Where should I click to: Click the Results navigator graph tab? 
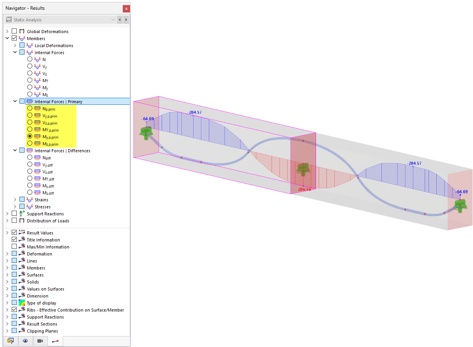click(x=55, y=341)
